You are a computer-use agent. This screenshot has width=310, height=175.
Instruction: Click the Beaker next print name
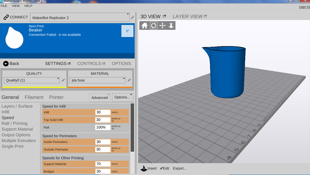pos(36,30)
